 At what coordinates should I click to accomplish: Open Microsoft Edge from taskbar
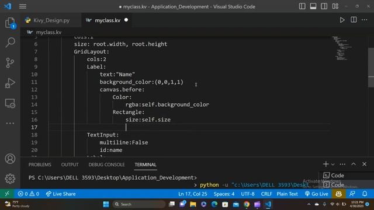coord(214,204)
